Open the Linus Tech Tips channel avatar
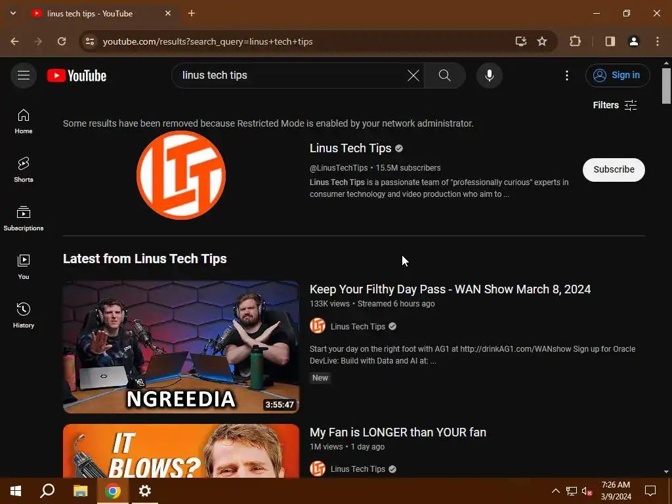672x504 pixels. click(x=181, y=175)
